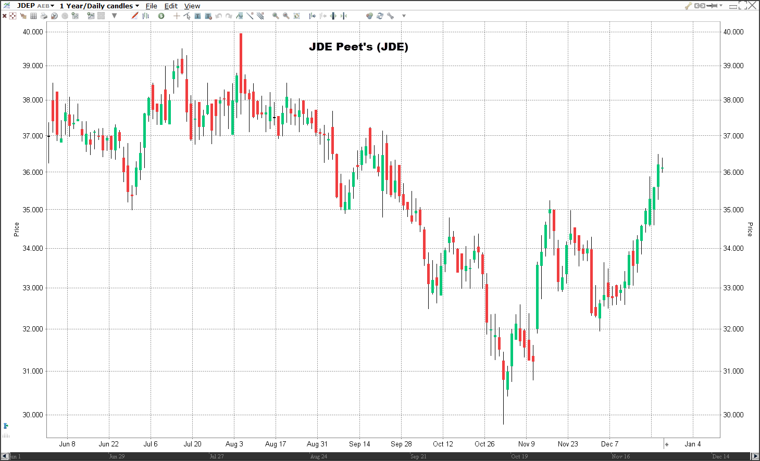760x461 pixels.
Task: Click the right arrow of bottom scrollbar
Action: pos(755,456)
